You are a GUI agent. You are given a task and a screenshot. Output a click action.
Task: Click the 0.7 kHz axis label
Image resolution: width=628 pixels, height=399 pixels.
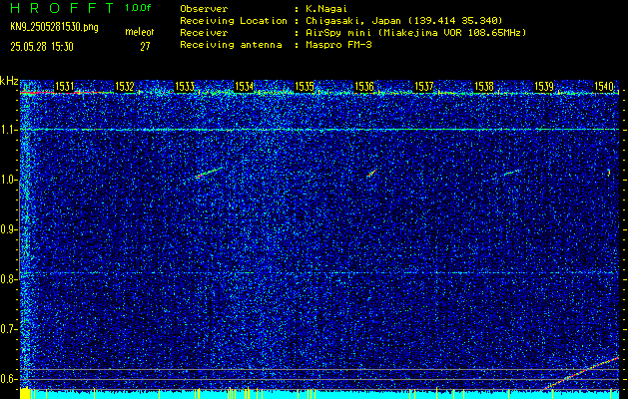point(9,329)
